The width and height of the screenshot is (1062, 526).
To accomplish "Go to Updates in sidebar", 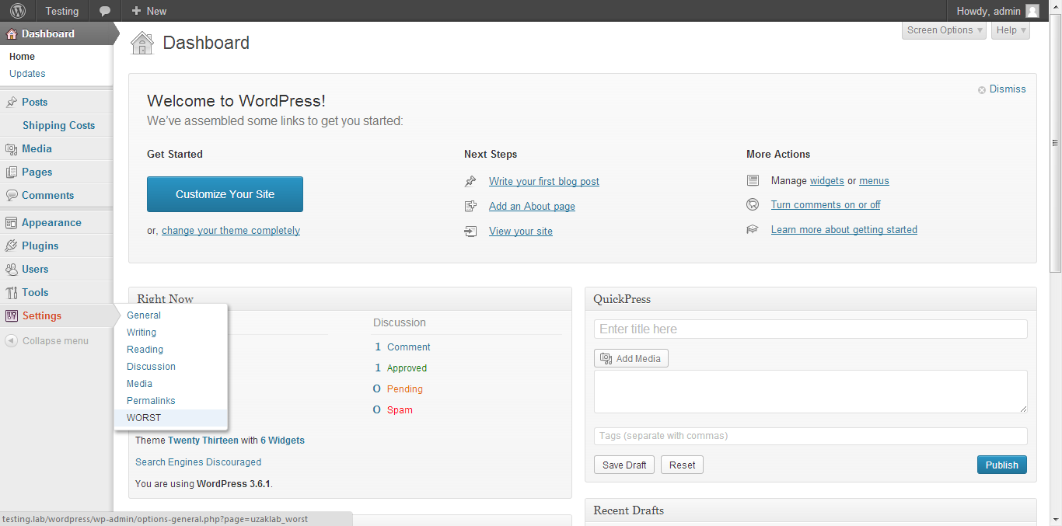I will click(27, 74).
